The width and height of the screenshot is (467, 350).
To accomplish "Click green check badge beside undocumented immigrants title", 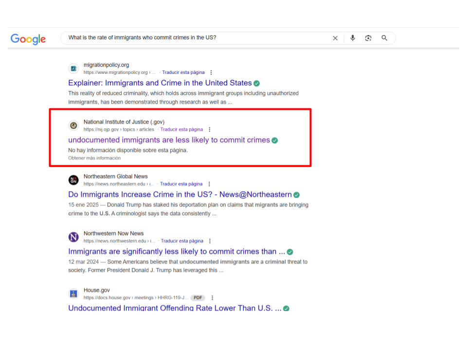I will coord(274,140).
